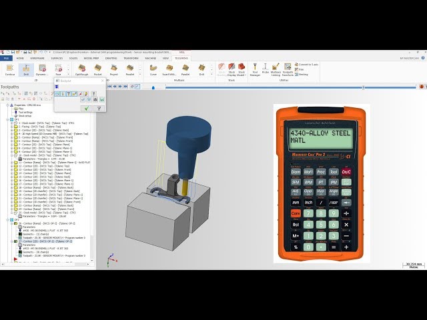This screenshot has height=320, width=427.
Task: Select the OptiRough 3D toolpath
Action: point(81,69)
